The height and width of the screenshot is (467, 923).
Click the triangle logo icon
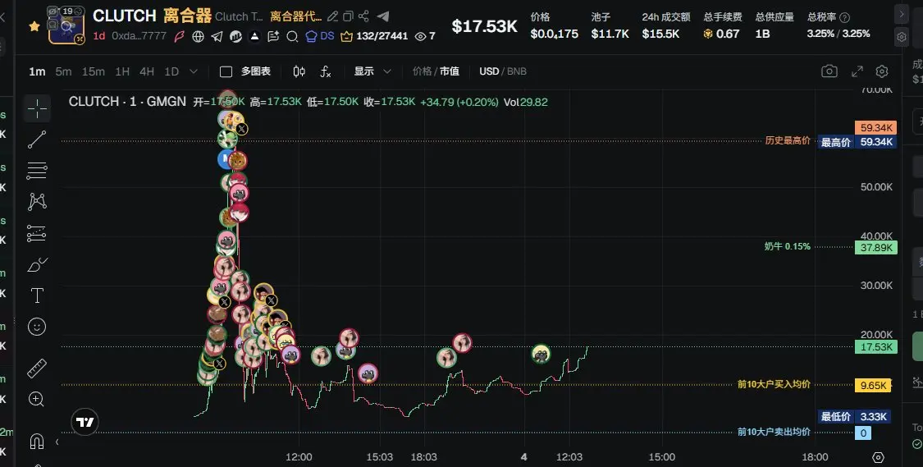pyautogui.click(x=254, y=36)
